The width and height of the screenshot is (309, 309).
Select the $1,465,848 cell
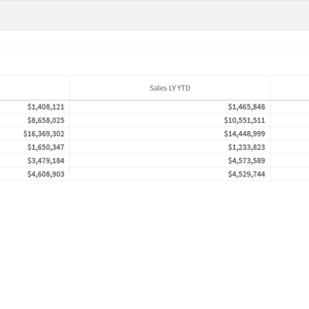click(170, 107)
